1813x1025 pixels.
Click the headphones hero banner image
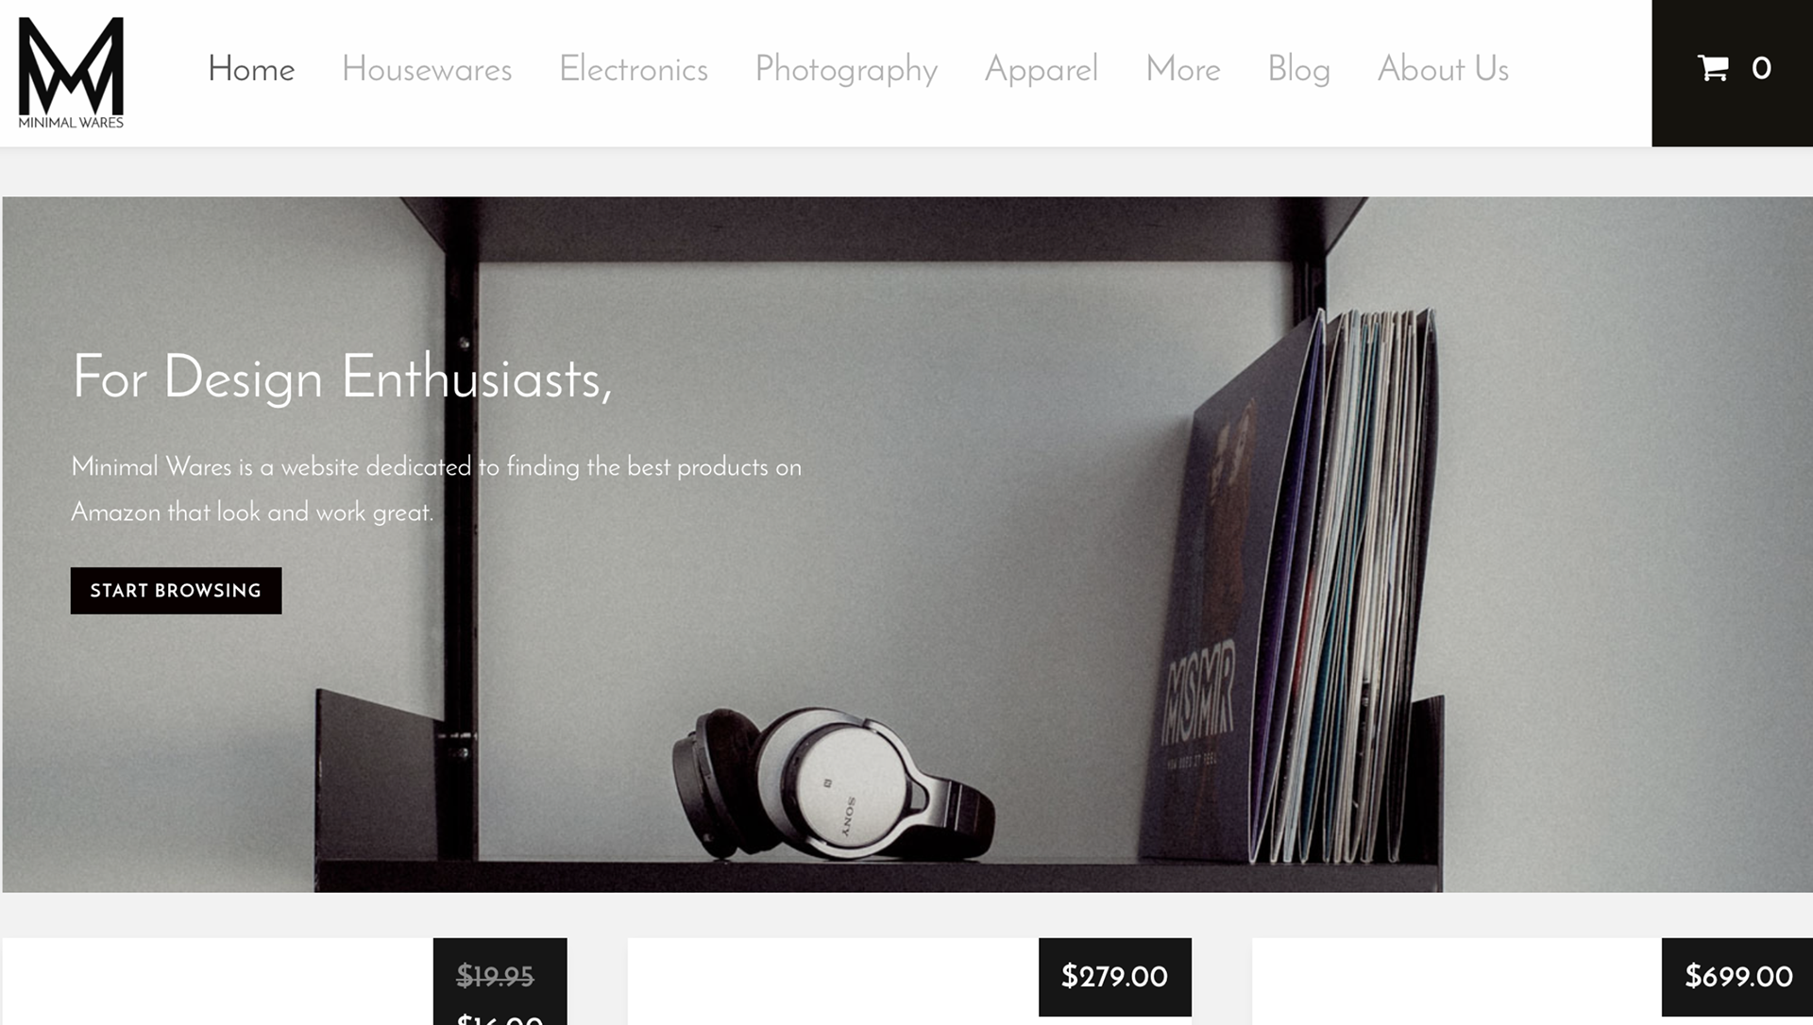(x=832, y=785)
